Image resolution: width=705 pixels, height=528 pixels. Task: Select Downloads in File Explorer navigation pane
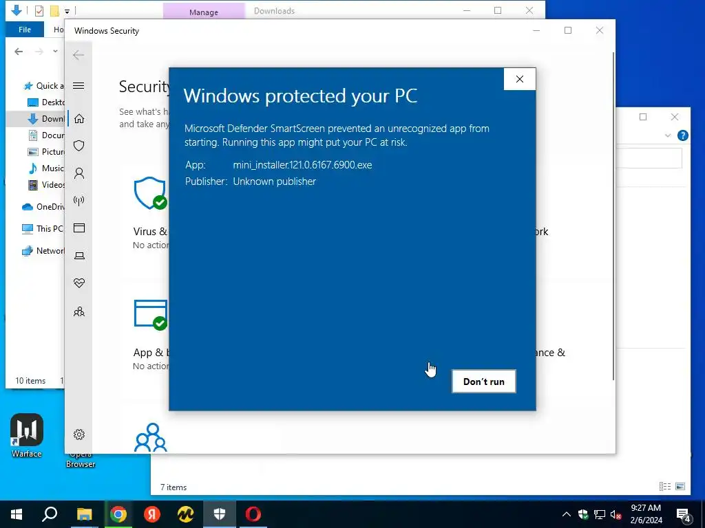tap(46, 119)
